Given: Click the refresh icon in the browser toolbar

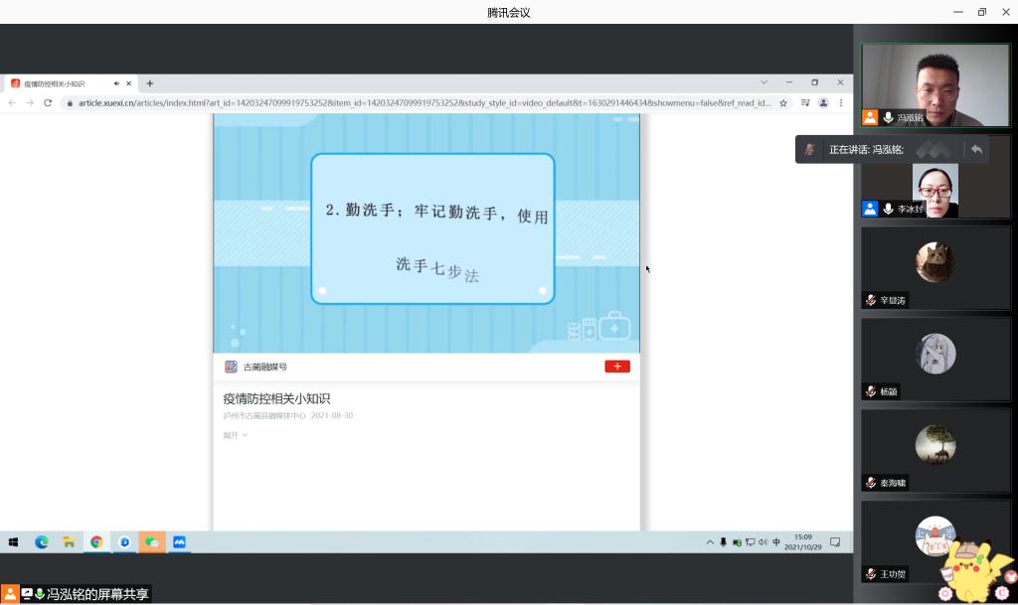Looking at the screenshot, I should pos(46,102).
